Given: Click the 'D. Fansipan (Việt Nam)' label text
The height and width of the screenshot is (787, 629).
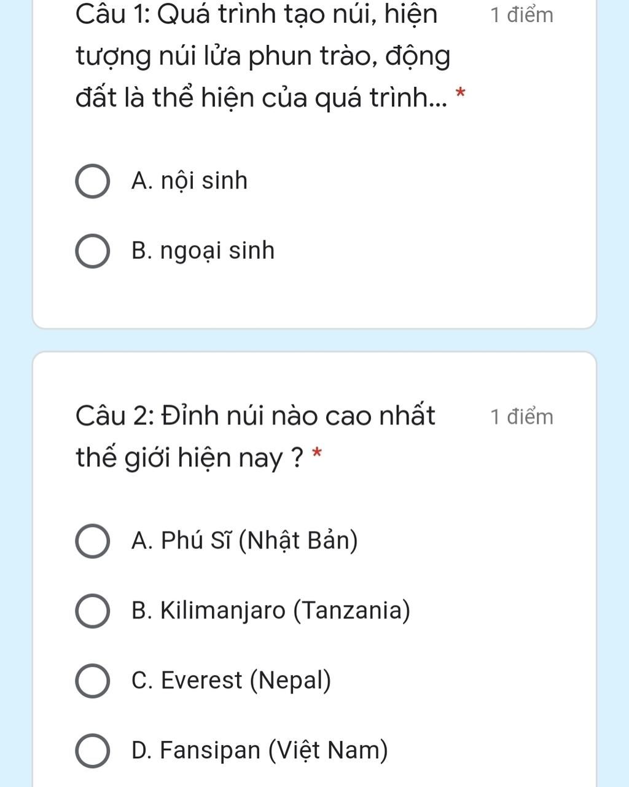Looking at the screenshot, I should (260, 751).
